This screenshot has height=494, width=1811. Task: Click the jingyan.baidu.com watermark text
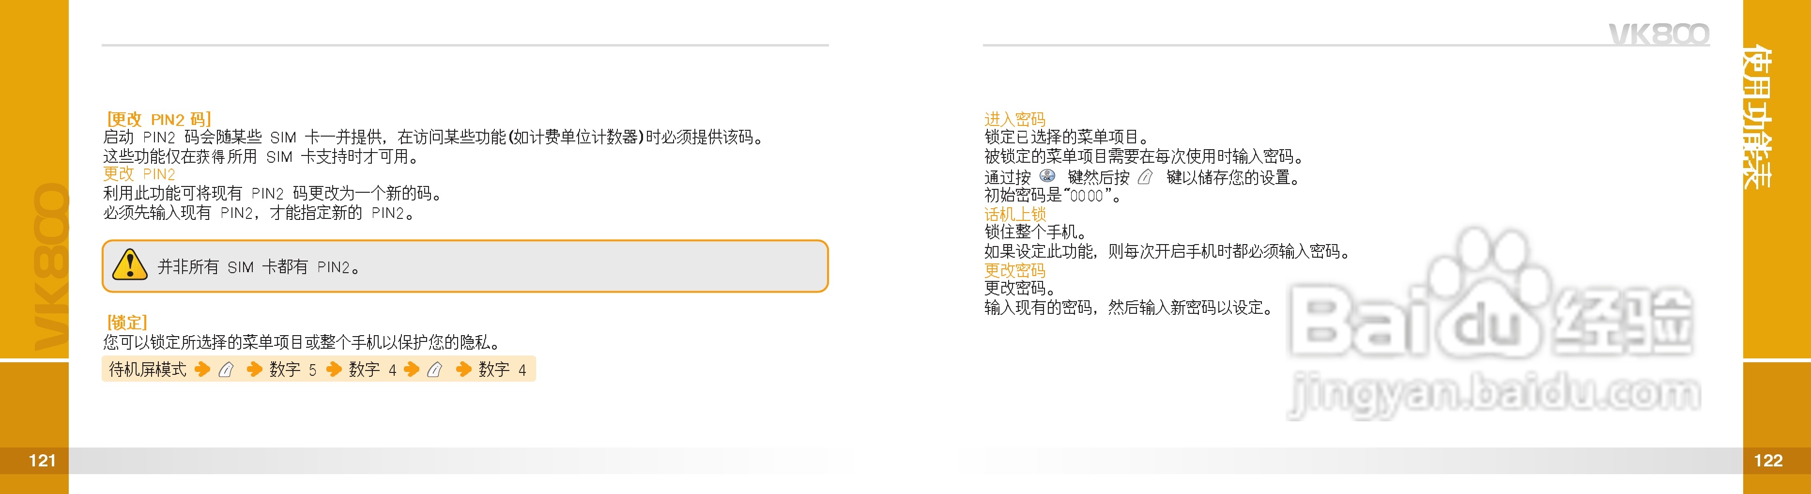[x=1495, y=394]
